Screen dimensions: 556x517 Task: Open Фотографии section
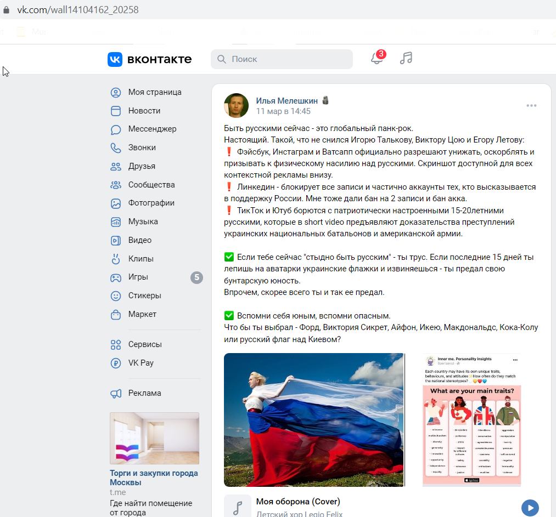(x=151, y=203)
